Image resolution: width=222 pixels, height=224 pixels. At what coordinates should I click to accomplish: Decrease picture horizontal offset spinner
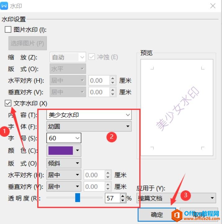point(113,83)
